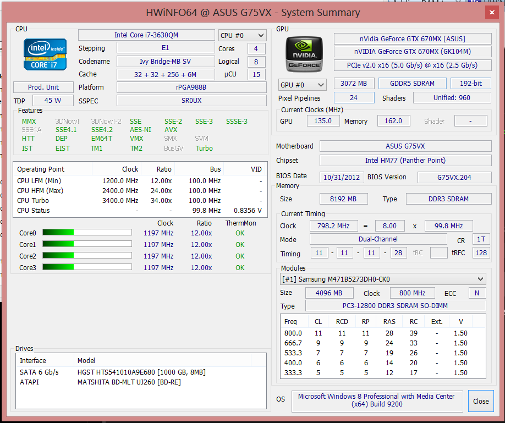Click the GPU clock value 135.0
Screen dimensions: 505x423
coord(323,121)
